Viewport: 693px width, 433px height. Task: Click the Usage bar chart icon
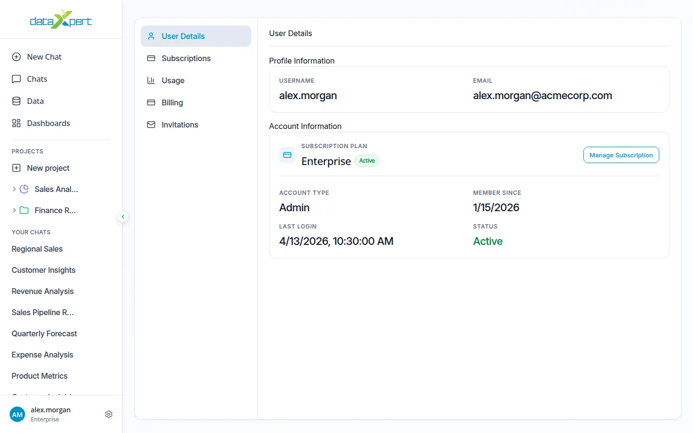(x=151, y=80)
